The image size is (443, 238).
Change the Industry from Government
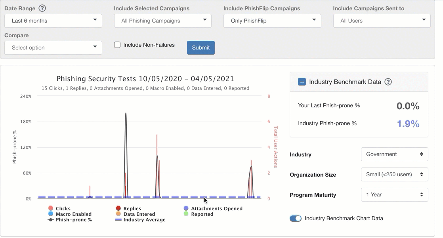click(x=394, y=154)
